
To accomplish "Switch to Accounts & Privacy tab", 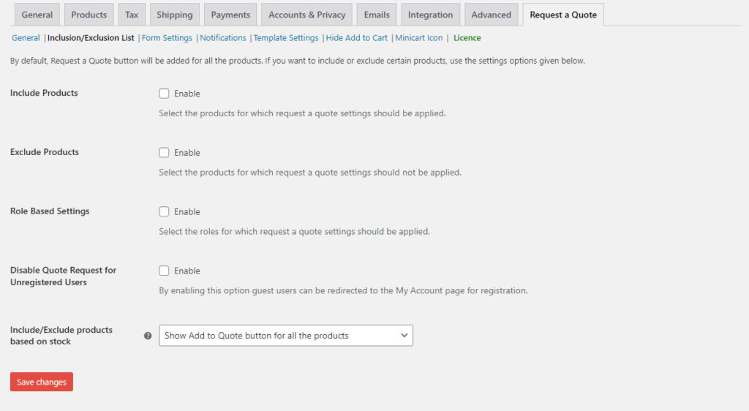I will tap(306, 15).
